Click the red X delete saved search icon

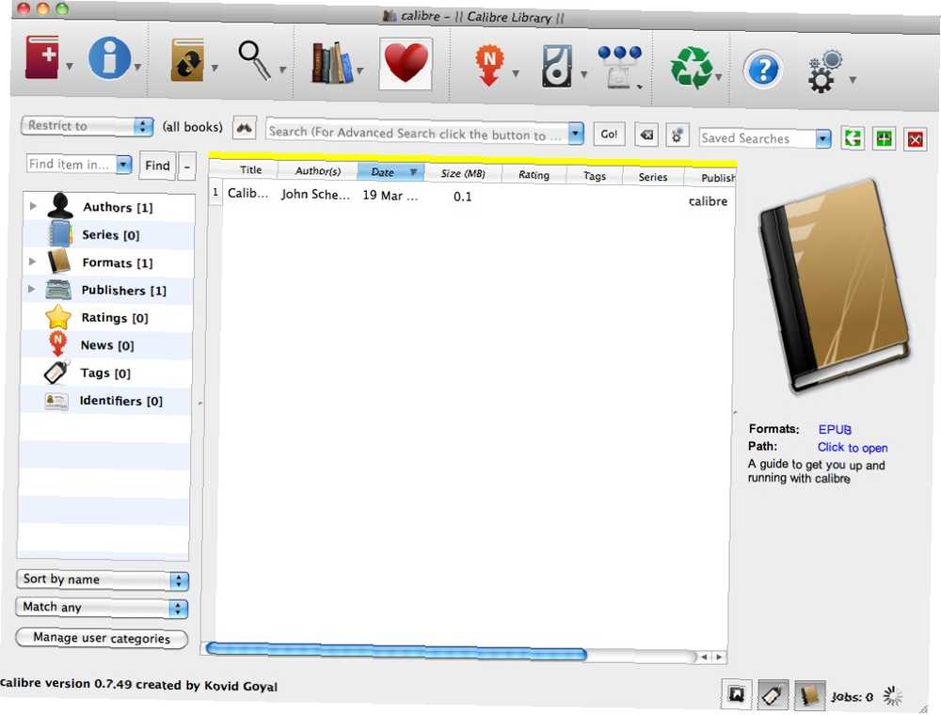[x=916, y=140]
